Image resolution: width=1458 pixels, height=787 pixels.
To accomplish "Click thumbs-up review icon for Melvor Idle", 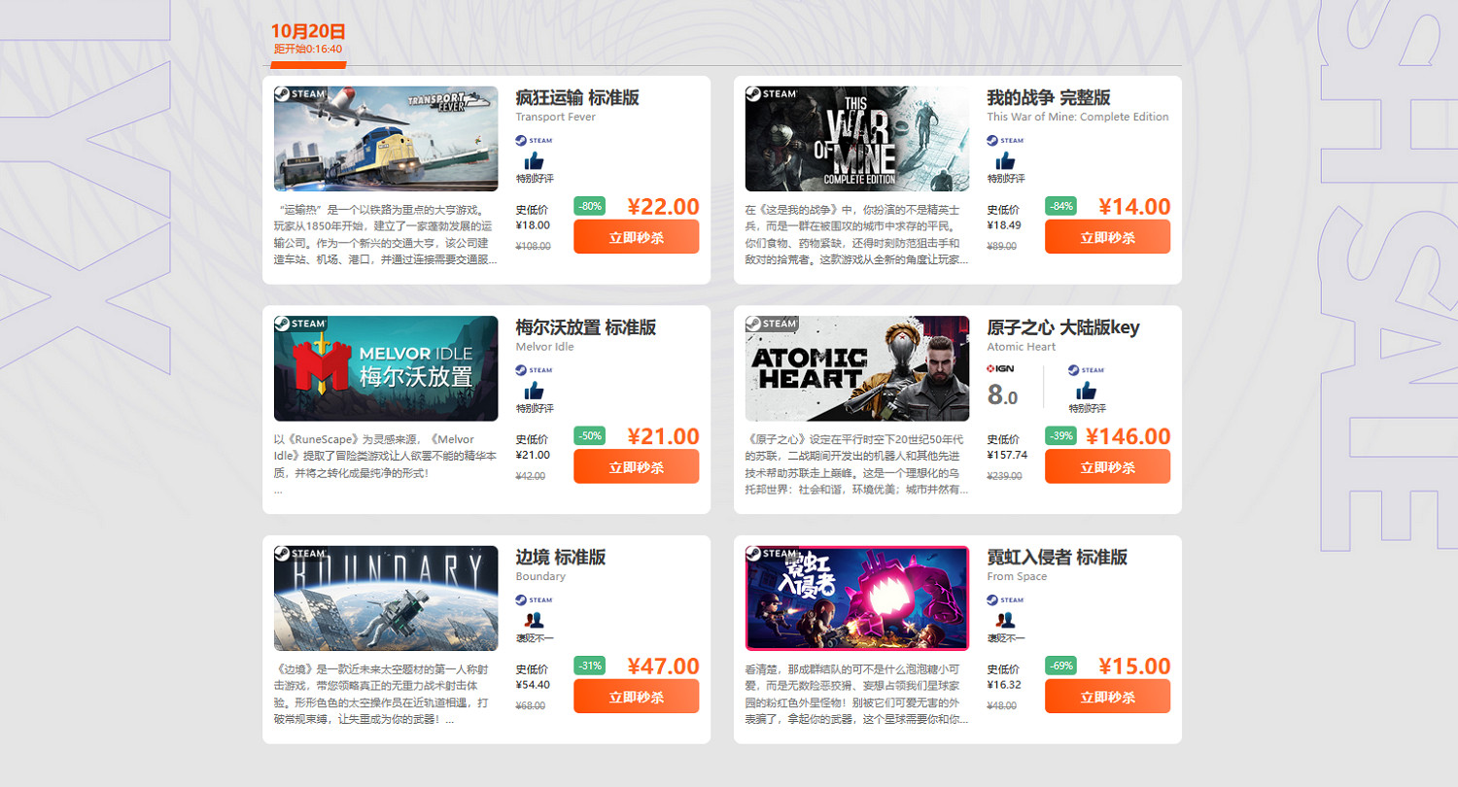I will 534,390.
